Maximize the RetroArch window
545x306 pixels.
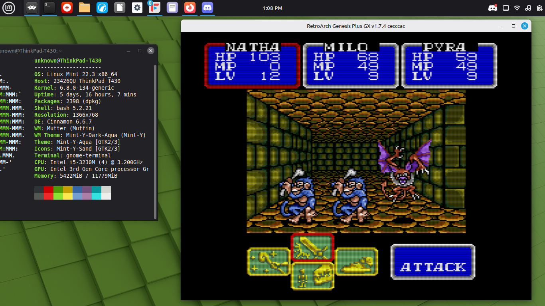[513, 26]
